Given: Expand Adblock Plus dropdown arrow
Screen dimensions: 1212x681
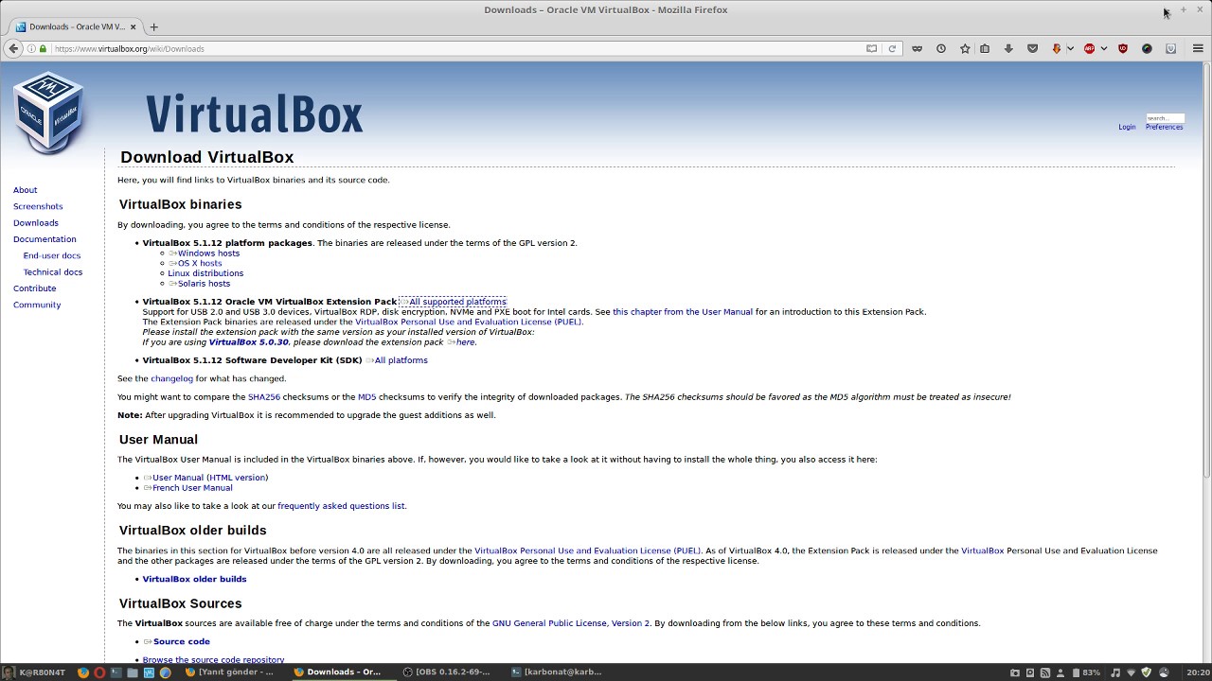Looking at the screenshot, I should point(1103,48).
